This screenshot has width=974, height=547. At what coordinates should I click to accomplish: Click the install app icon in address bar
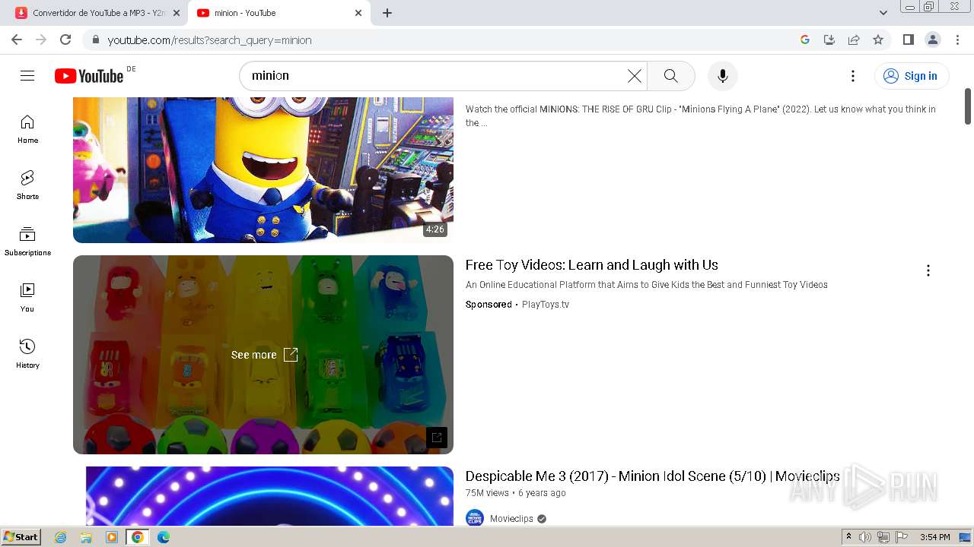pos(829,40)
